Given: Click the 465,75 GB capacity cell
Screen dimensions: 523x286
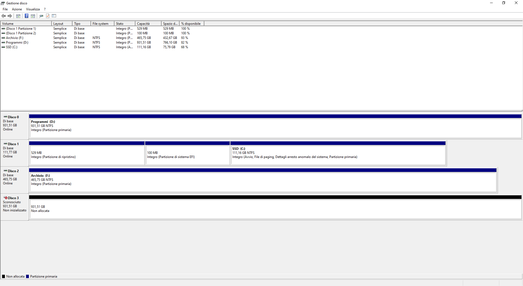Looking at the screenshot, I should 144,38.
